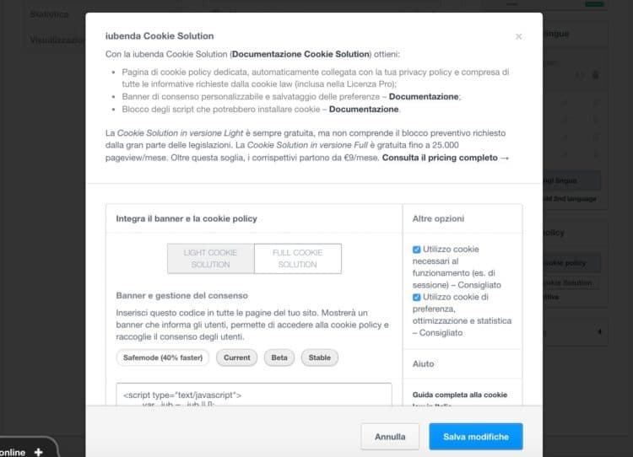Open Consulta il pricing completo link

(x=446, y=158)
